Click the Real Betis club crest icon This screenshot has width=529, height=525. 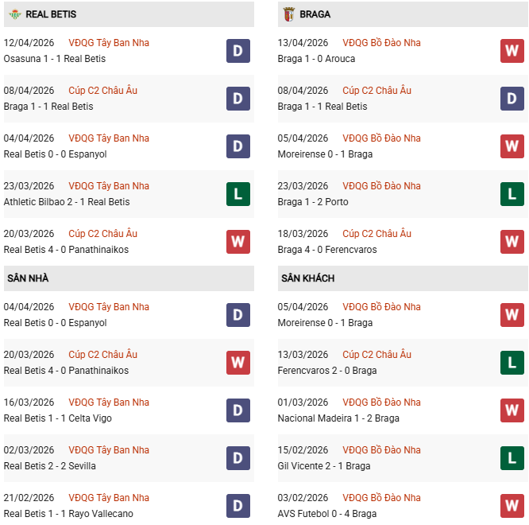(14, 14)
